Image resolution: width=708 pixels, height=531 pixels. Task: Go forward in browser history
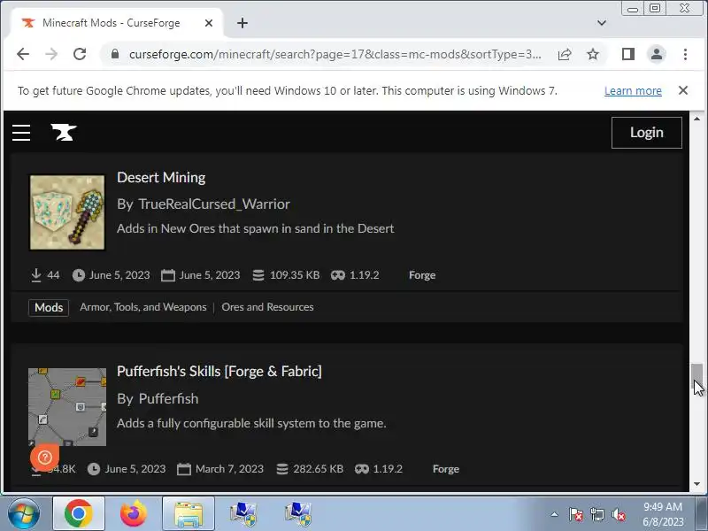pyautogui.click(x=51, y=54)
